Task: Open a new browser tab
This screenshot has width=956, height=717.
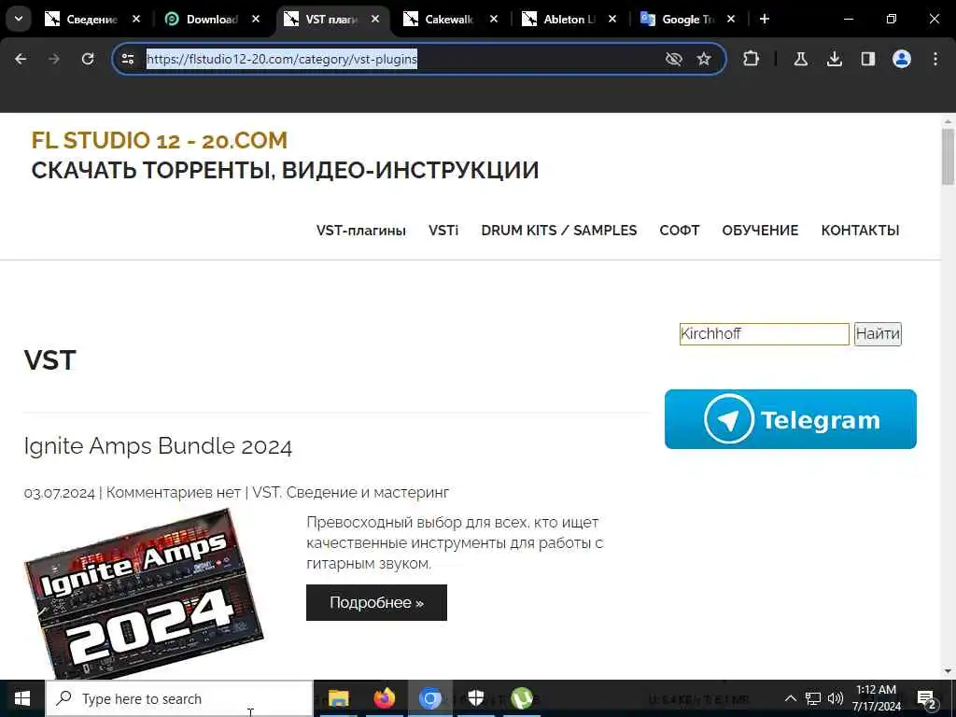Action: point(765,20)
